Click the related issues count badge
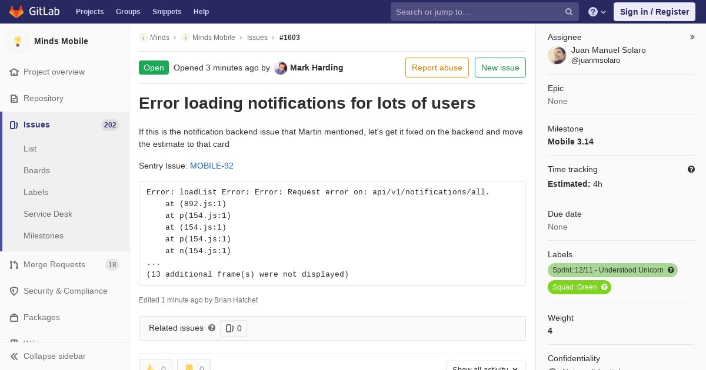The image size is (706, 370). (234, 328)
